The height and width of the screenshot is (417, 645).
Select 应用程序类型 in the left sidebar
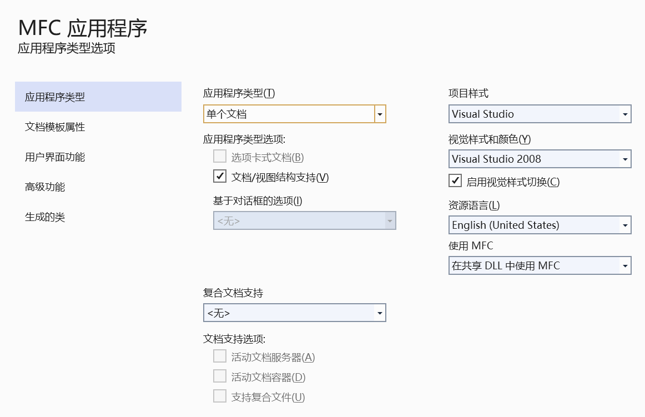98,97
